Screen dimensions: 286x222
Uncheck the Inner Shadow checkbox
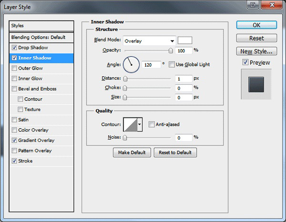click(x=14, y=58)
